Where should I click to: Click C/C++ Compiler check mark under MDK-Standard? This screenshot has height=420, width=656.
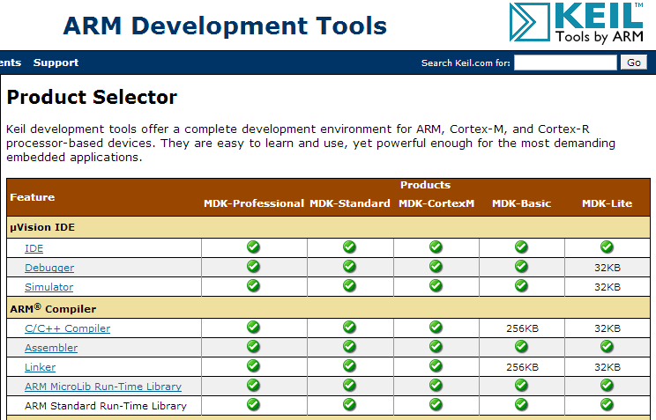pos(349,327)
